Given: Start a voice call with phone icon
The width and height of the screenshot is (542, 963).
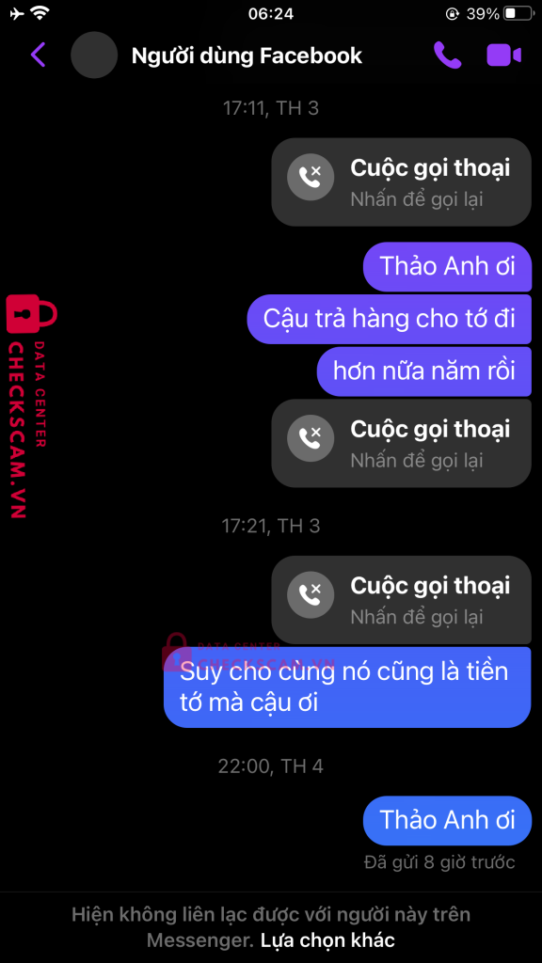Looking at the screenshot, I should pyautogui.click(x=447, y=55).
